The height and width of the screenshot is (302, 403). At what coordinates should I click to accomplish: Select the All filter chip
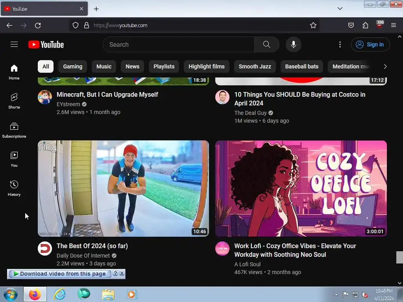click(x=46, y=66)
